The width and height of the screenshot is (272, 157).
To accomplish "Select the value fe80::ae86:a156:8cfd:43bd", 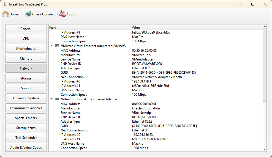I will [150, 86].
